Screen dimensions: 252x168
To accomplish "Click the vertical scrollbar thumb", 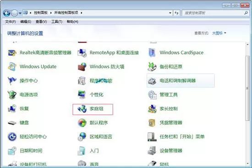I will point(247,88).
